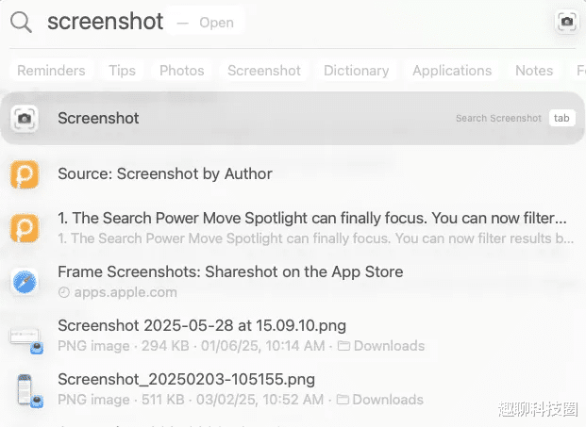
Task: Select the Notes filter tab
Action: click(534, 71)
